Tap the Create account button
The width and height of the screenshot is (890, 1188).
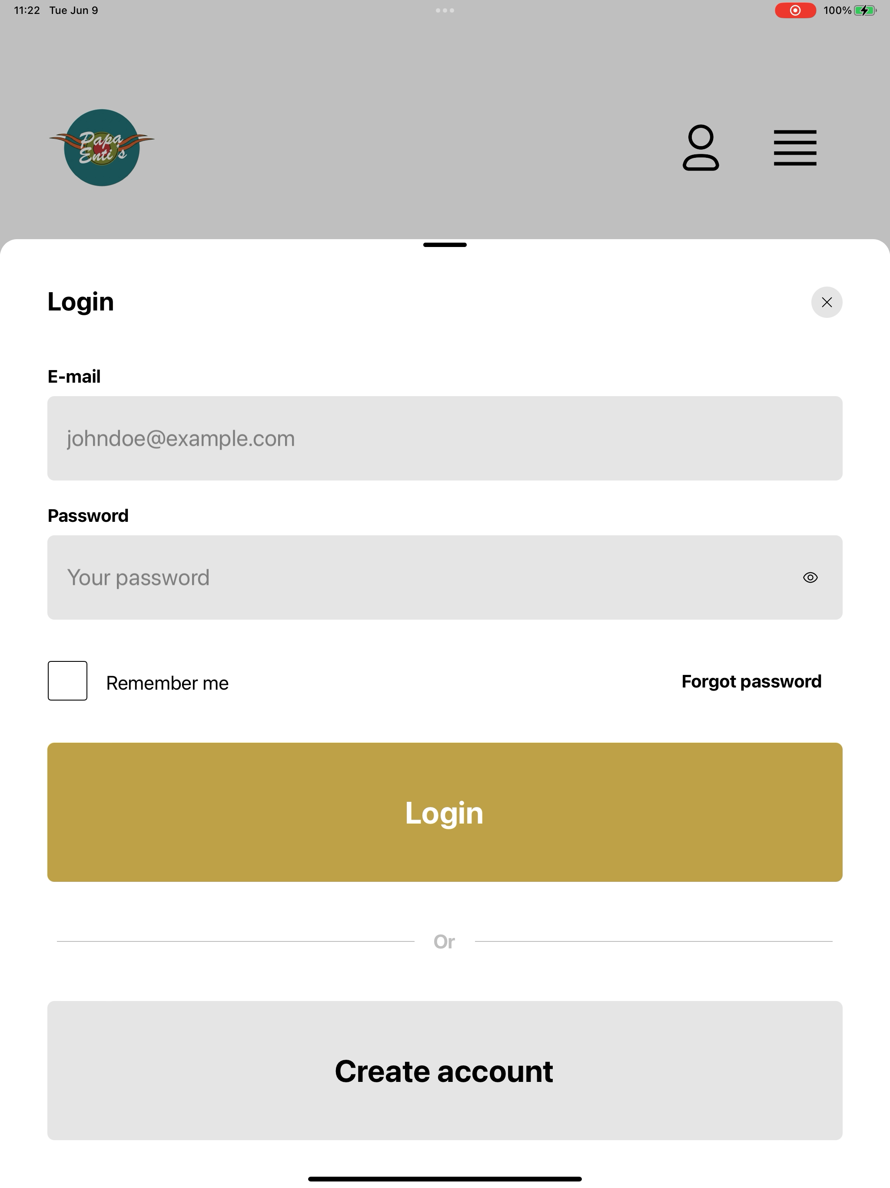(445, 1071)
